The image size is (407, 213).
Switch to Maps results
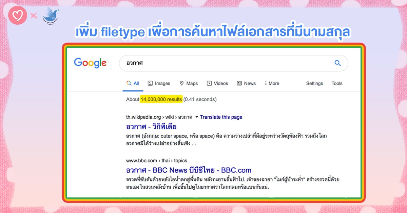188,84
